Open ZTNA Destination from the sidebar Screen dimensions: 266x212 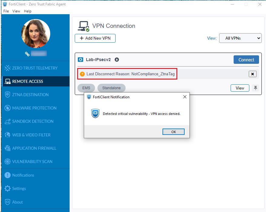(x=36, y=95)
